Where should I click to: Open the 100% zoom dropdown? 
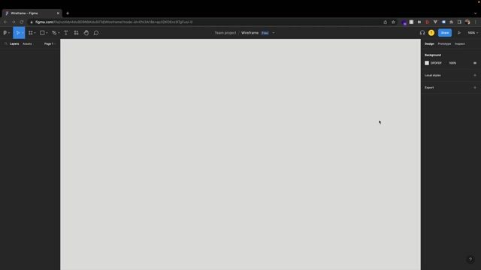coord(473,33)
